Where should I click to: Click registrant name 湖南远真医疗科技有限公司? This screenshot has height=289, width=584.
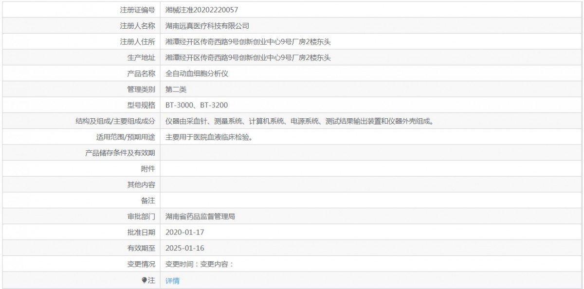[207, 26]
